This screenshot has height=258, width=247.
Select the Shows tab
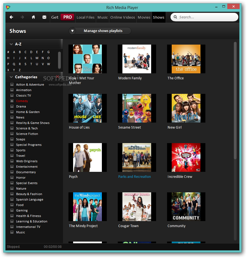click(x=159, y=17)
